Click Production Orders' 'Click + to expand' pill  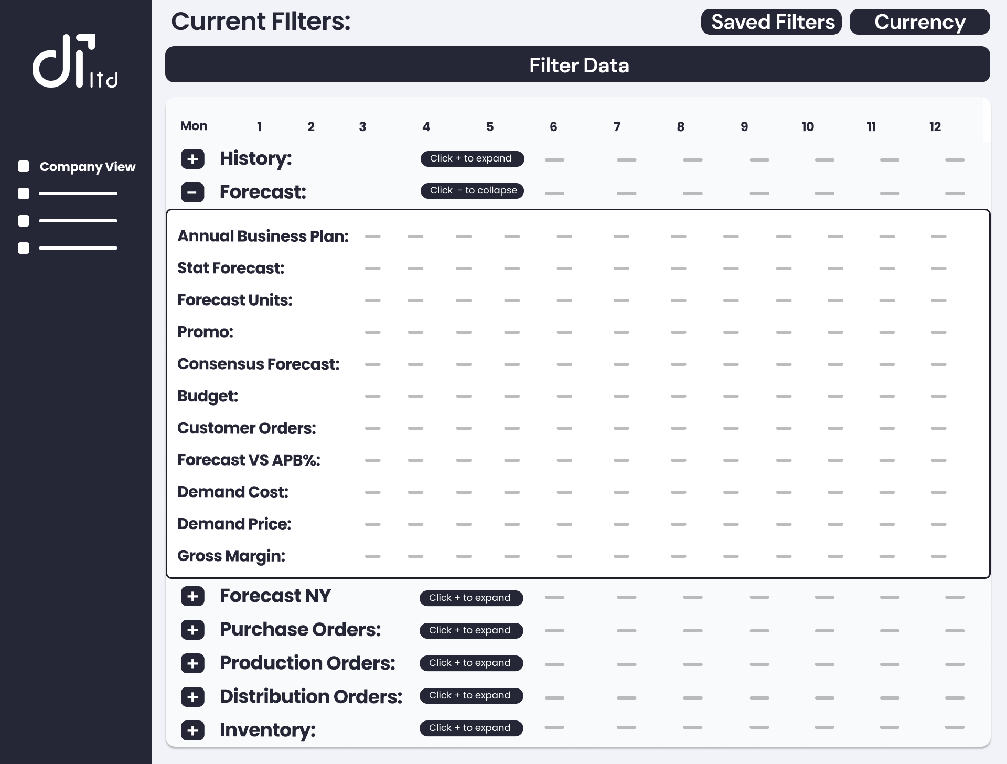coord(471,663)
